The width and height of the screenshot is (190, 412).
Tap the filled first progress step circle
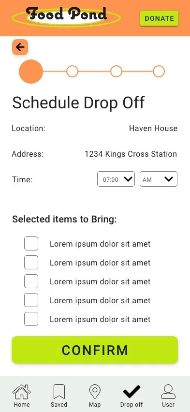(31, 72)
